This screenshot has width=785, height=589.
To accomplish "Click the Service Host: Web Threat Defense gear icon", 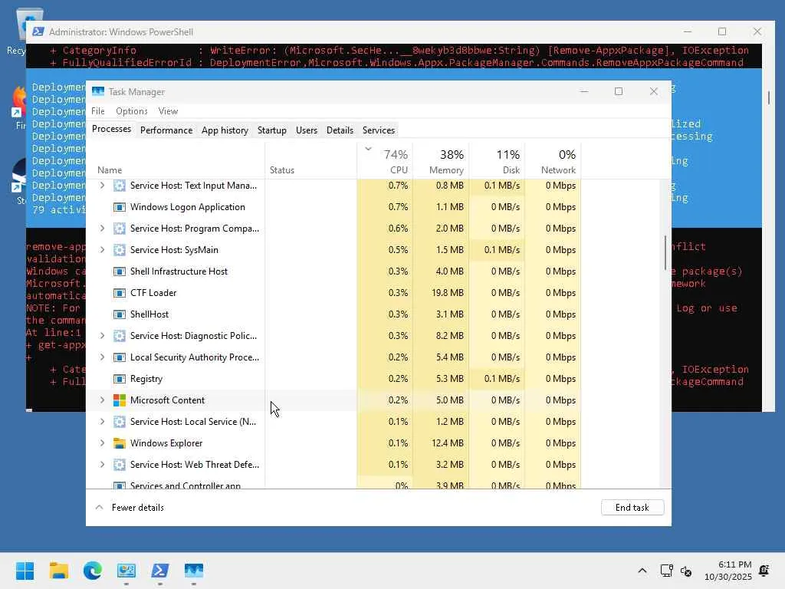I will click(119, 466).
